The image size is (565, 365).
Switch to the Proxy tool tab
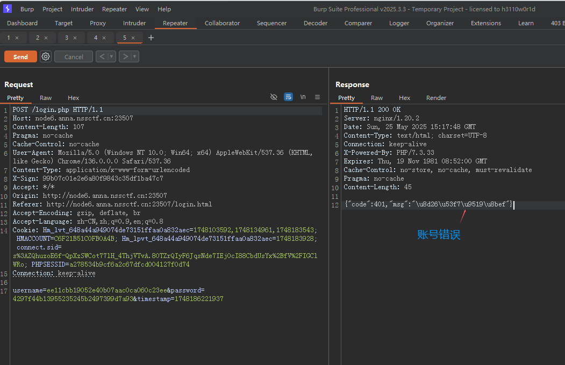click(98, 23)
